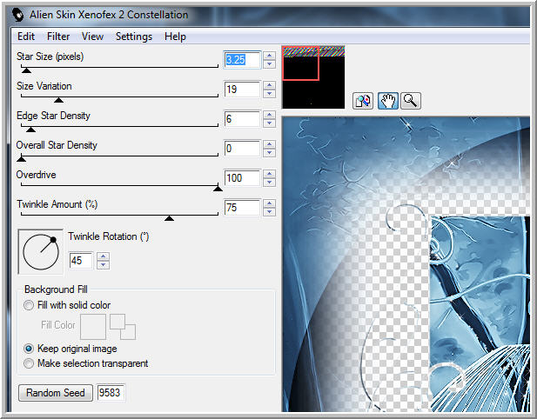Screen dimensions: 537x419
Task: Click the Random Seed button
Action: coord(55,393)
